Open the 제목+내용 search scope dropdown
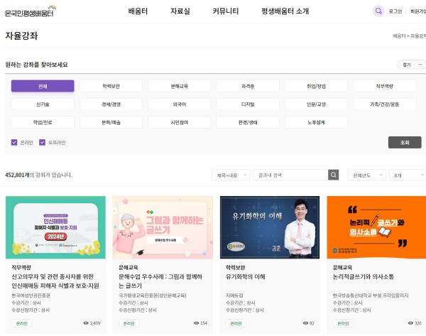Screen dimensions: 426x336 tap(230, 175)
